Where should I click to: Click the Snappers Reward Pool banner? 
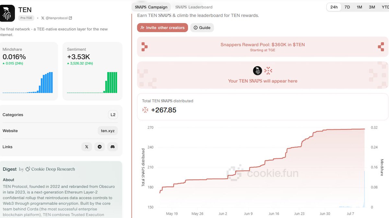263,47
